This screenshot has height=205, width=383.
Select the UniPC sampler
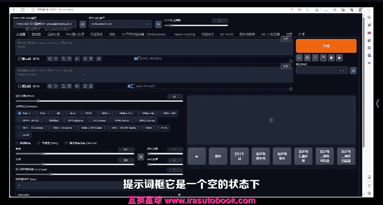[24, 135]
